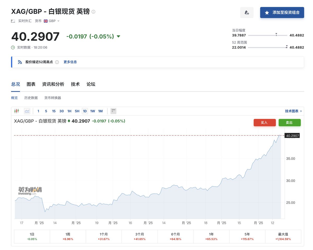Select the 3个月 time range period
This screenshot has height=250, width=313.
point(140,236)
